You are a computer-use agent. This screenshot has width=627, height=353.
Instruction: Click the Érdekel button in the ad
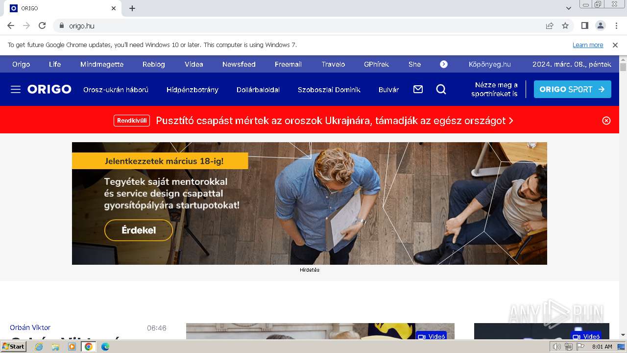coord(139,230)
